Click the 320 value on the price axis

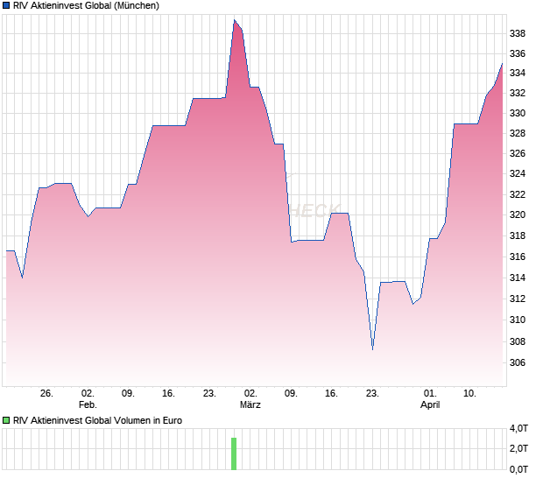coord(517,215)
